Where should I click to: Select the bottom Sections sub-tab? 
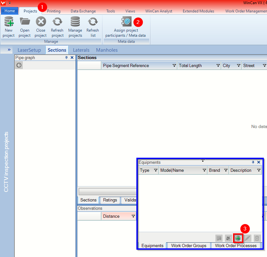pyautogui.click(x=88, y=200)
